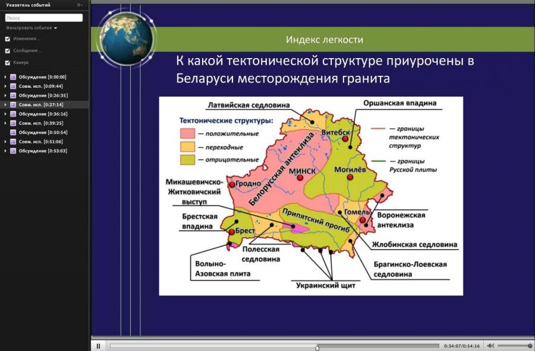
Task: Click the icon beside Совм. исп. [0:51:06]
Action: click(13, 141)
